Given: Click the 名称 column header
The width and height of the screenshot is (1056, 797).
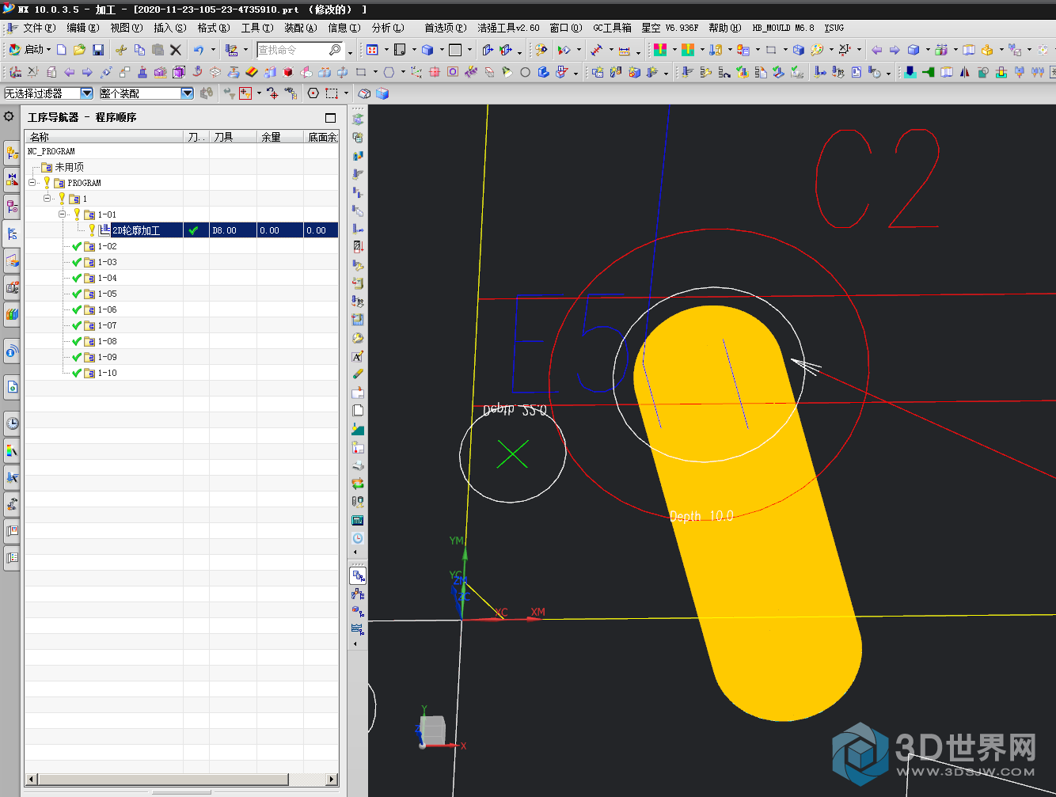Looking at the screenshot, I should point(104,137).
